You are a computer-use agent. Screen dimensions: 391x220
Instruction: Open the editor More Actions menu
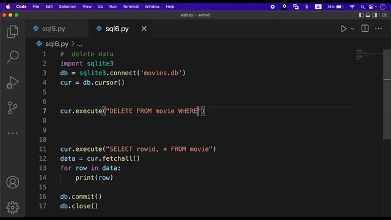[x=379, y=29]
